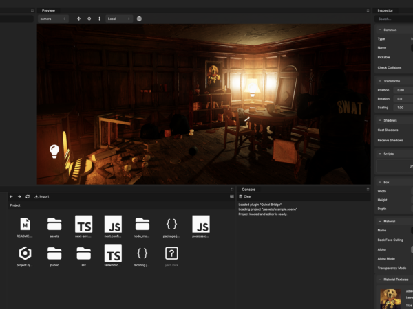
Task: Click the Cast Shadows label
Action: [388, 130]
